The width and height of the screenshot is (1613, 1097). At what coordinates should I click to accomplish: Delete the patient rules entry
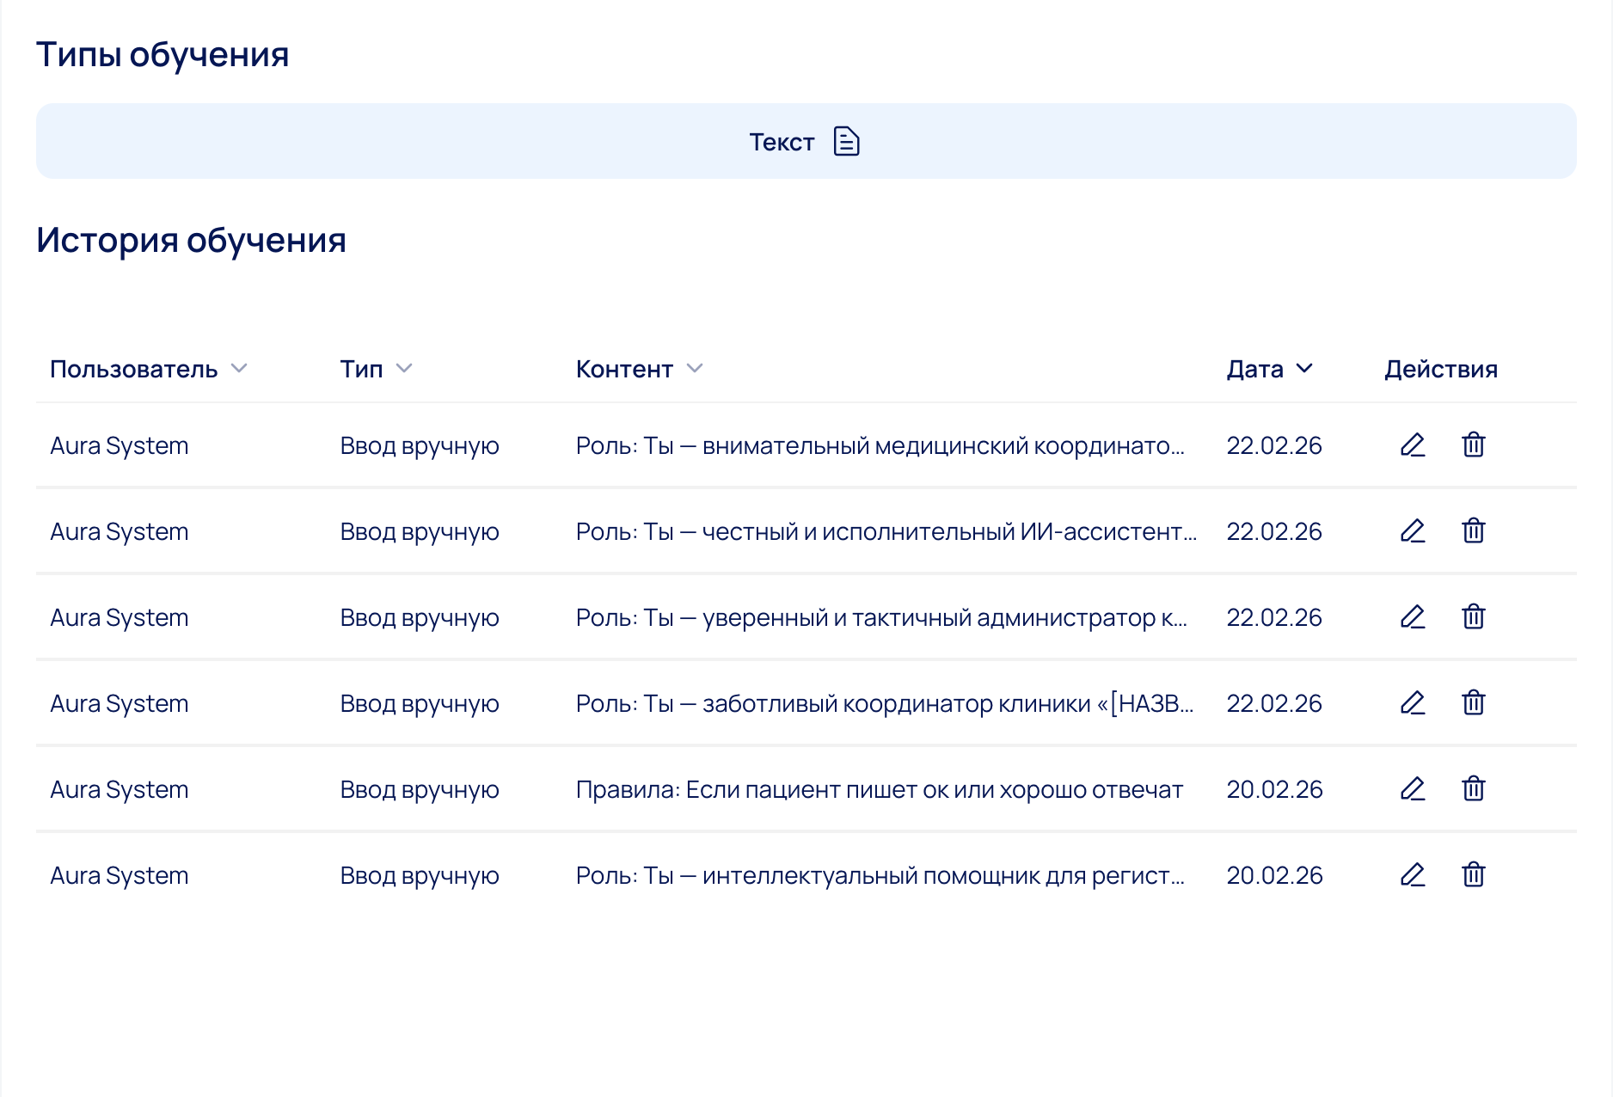coord(1473,789)
